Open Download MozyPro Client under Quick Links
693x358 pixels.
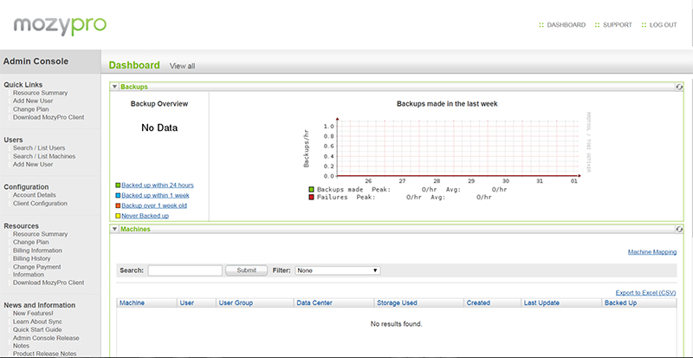(x=49, y=117)
